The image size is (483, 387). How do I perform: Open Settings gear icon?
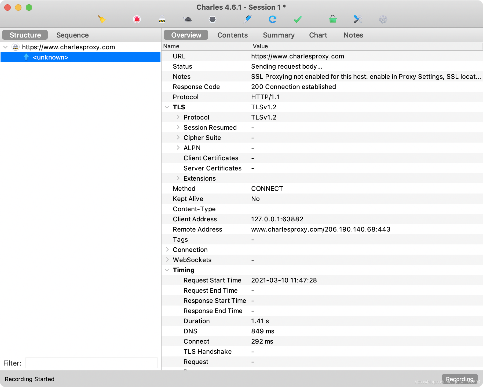383,19
